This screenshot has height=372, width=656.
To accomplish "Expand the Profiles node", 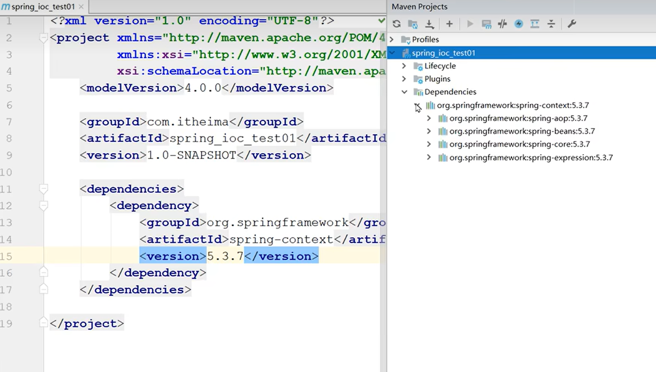I will tap(392, 40).
